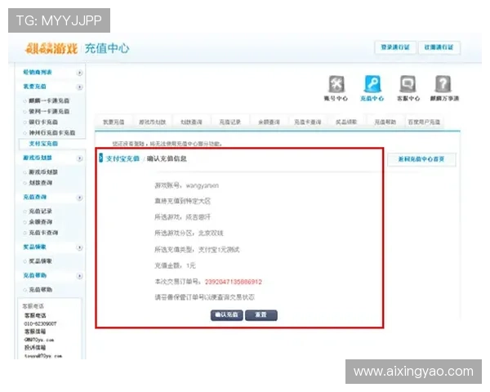Switch to the 游戏币划拨 tab
490x392 pixels.
point(153,122)
